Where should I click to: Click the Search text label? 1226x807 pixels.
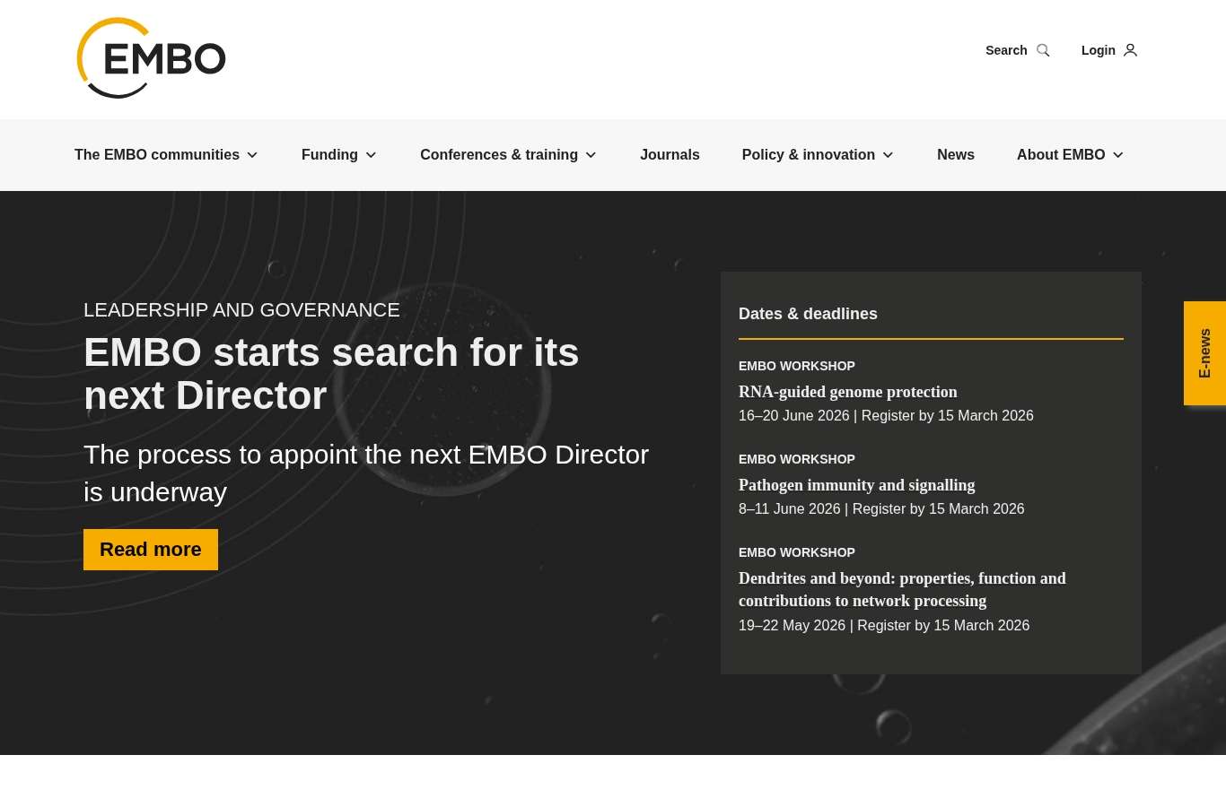(1006, 50)
